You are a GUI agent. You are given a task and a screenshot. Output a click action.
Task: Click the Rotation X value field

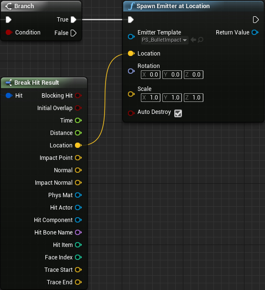[x=150, y=75]
